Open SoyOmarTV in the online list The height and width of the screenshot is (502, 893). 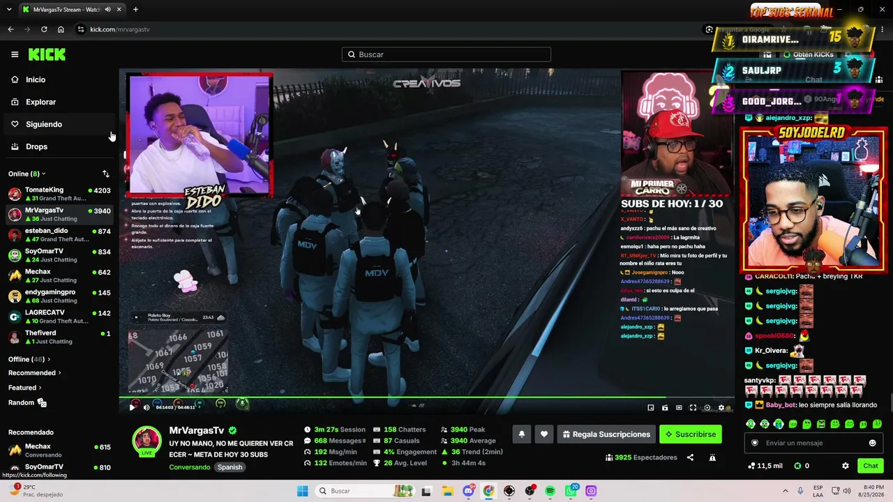[59, 255]
